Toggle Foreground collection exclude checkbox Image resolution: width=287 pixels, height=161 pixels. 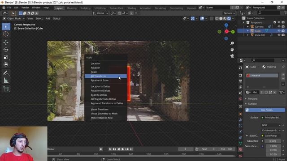pos(274,22)
